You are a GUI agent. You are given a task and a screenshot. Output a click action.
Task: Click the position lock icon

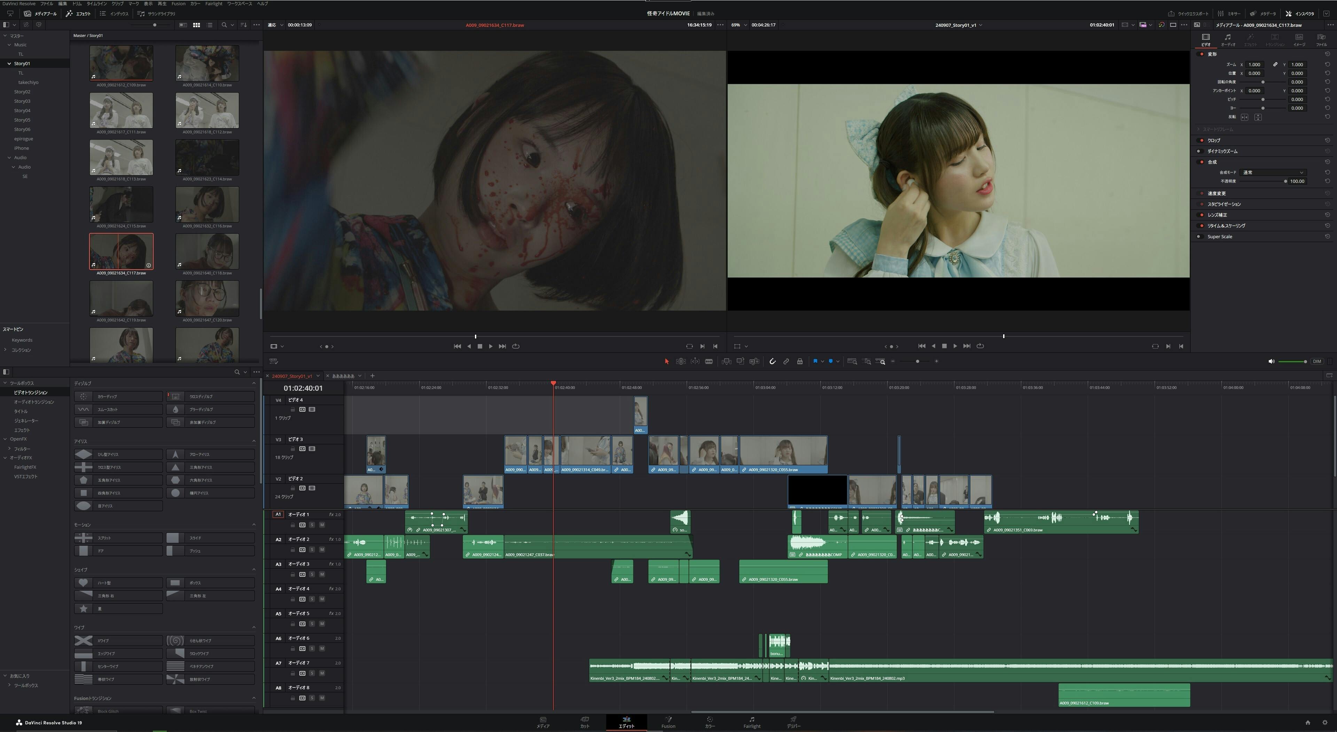800,361
